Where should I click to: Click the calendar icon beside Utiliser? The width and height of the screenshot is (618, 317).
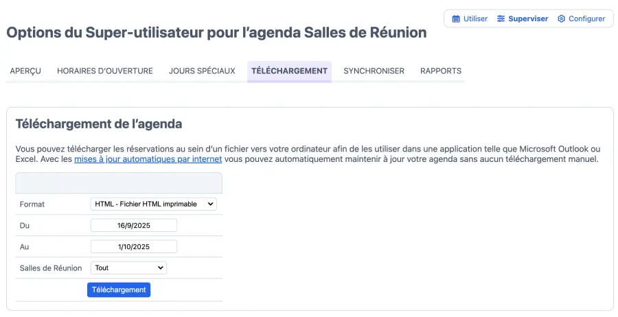coord(456,19)
